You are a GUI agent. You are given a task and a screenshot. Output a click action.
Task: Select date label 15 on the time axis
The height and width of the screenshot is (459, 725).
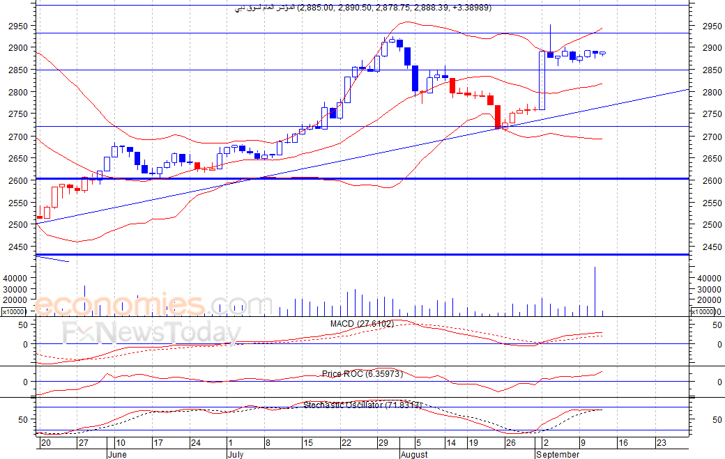click(x=308, y=443)
